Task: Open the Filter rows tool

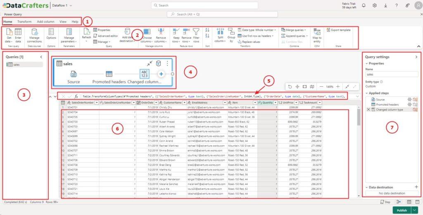Action: pos(196,35)
